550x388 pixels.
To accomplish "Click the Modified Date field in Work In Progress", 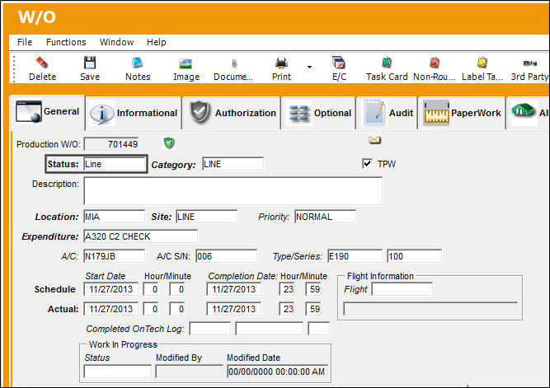I will [277, 372].
